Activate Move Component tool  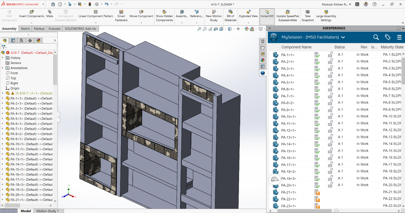coord(141,14)
